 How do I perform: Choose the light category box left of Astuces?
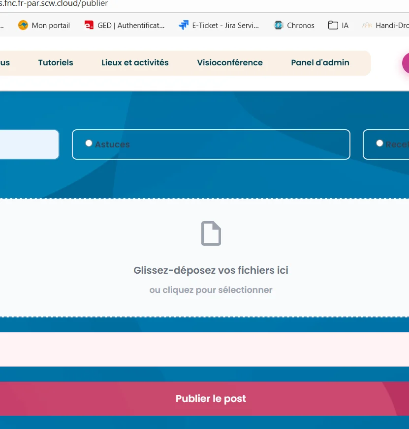coord(29,144)
